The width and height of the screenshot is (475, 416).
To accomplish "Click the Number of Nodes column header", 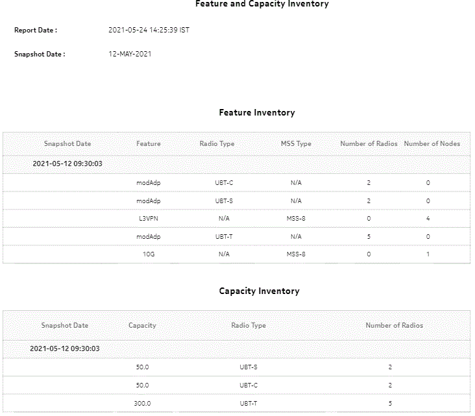I will (x=432, y=143).
